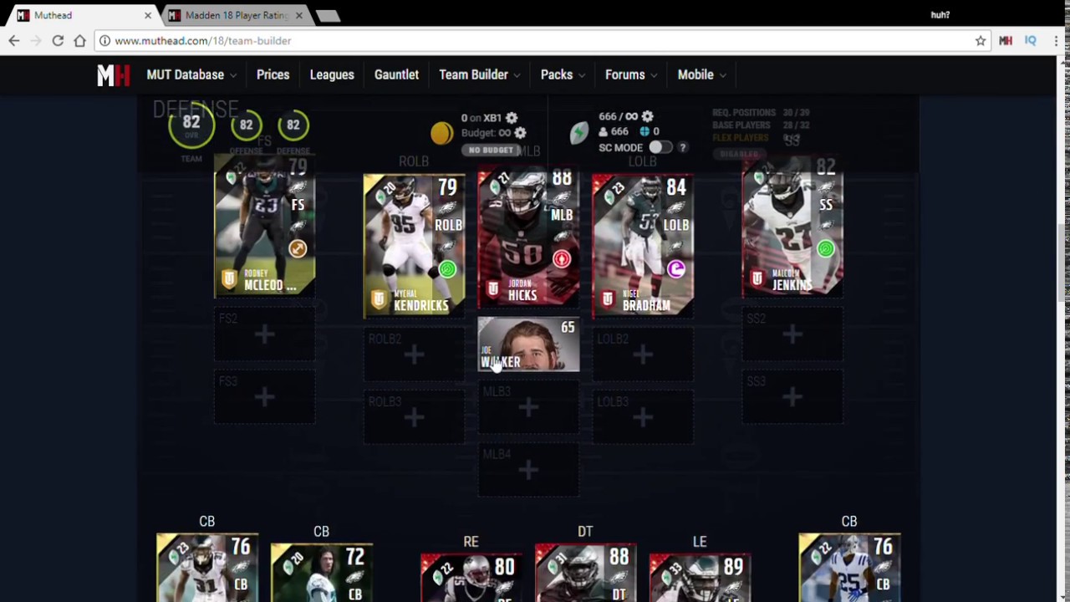Add a player to the MLB4 slot
1070x602 pixels.
[x=527, y=471]
